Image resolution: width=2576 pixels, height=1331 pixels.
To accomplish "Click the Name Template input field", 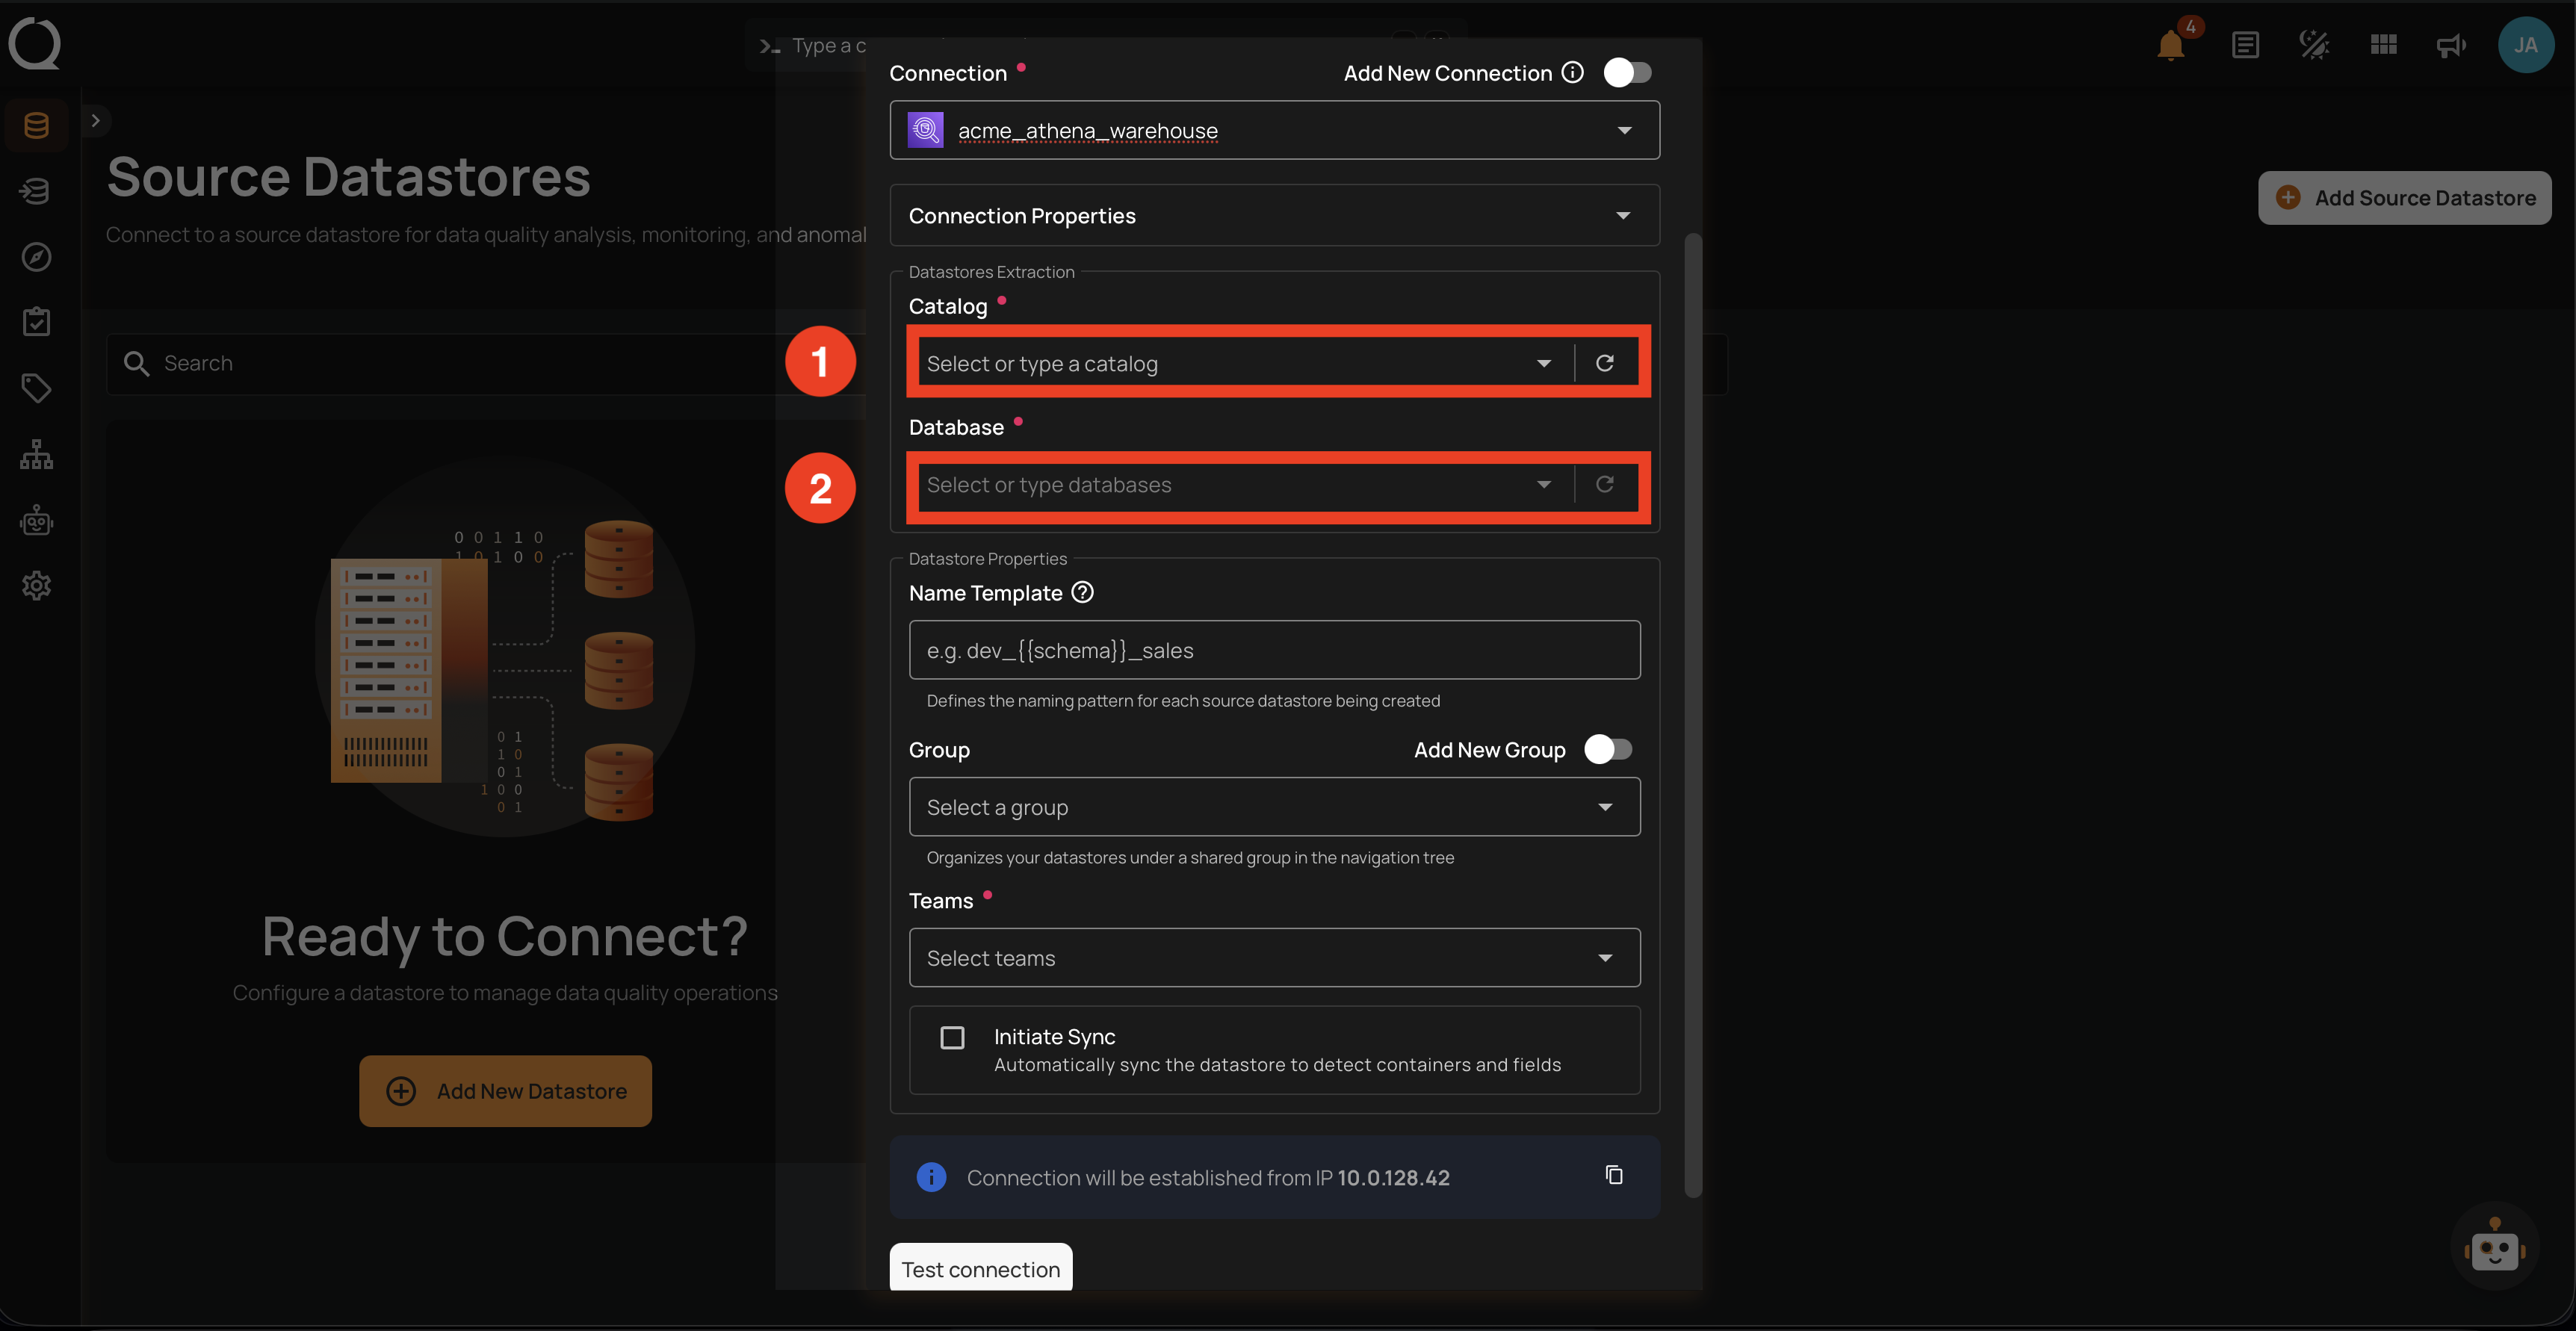I will tap(1274, 650).
